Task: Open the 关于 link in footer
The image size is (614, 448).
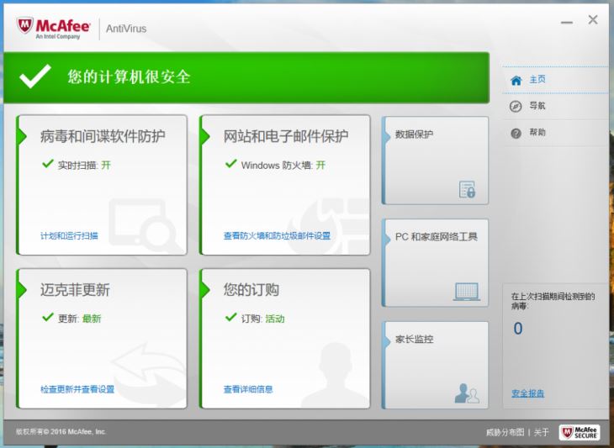Action: pos(541,432)
